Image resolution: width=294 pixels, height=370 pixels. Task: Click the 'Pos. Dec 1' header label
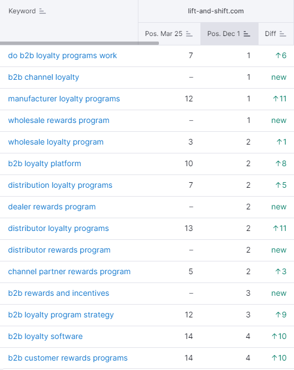coord(224,34)
